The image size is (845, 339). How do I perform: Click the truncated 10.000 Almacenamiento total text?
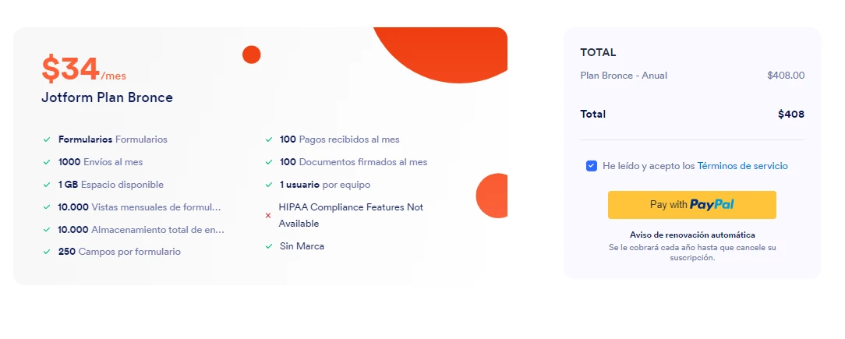coord(141,230)
